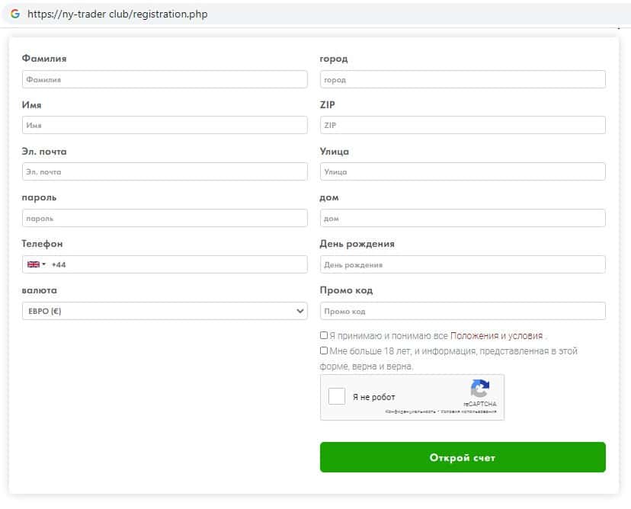Click the ZIP code field
Viewport: 631px width, 509px height.
(x=463, y=125)
